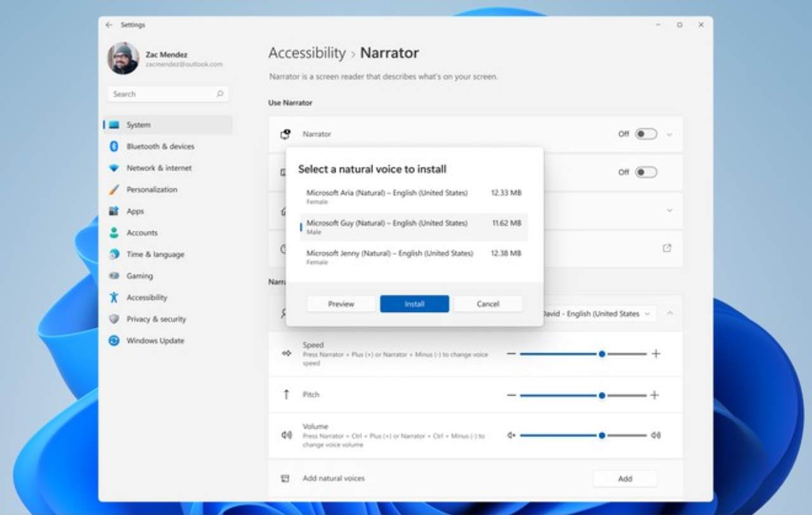Collapse the voice section chevron
812x515 pixels.
670,313
